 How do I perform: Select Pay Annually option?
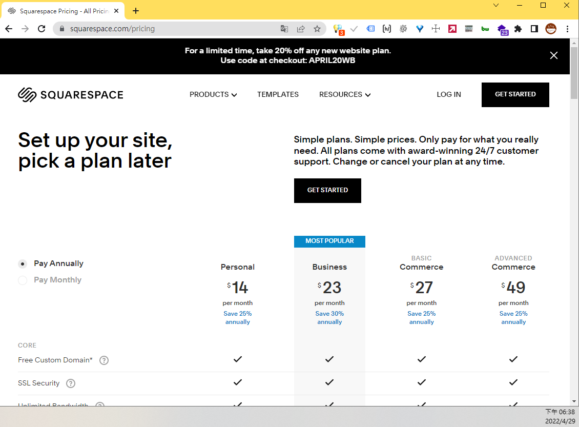pyautogui.click(x=23, y=263)
